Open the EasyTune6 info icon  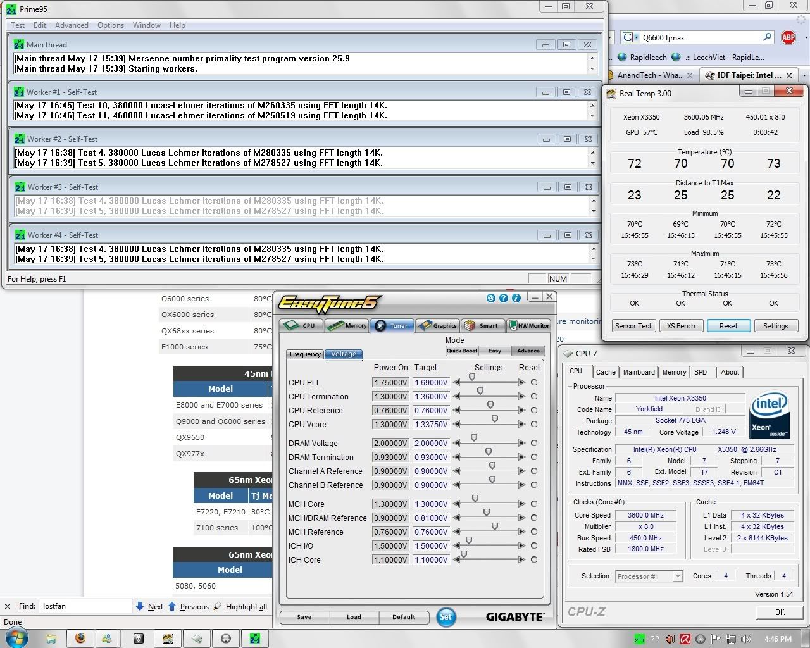pos(516,297)
